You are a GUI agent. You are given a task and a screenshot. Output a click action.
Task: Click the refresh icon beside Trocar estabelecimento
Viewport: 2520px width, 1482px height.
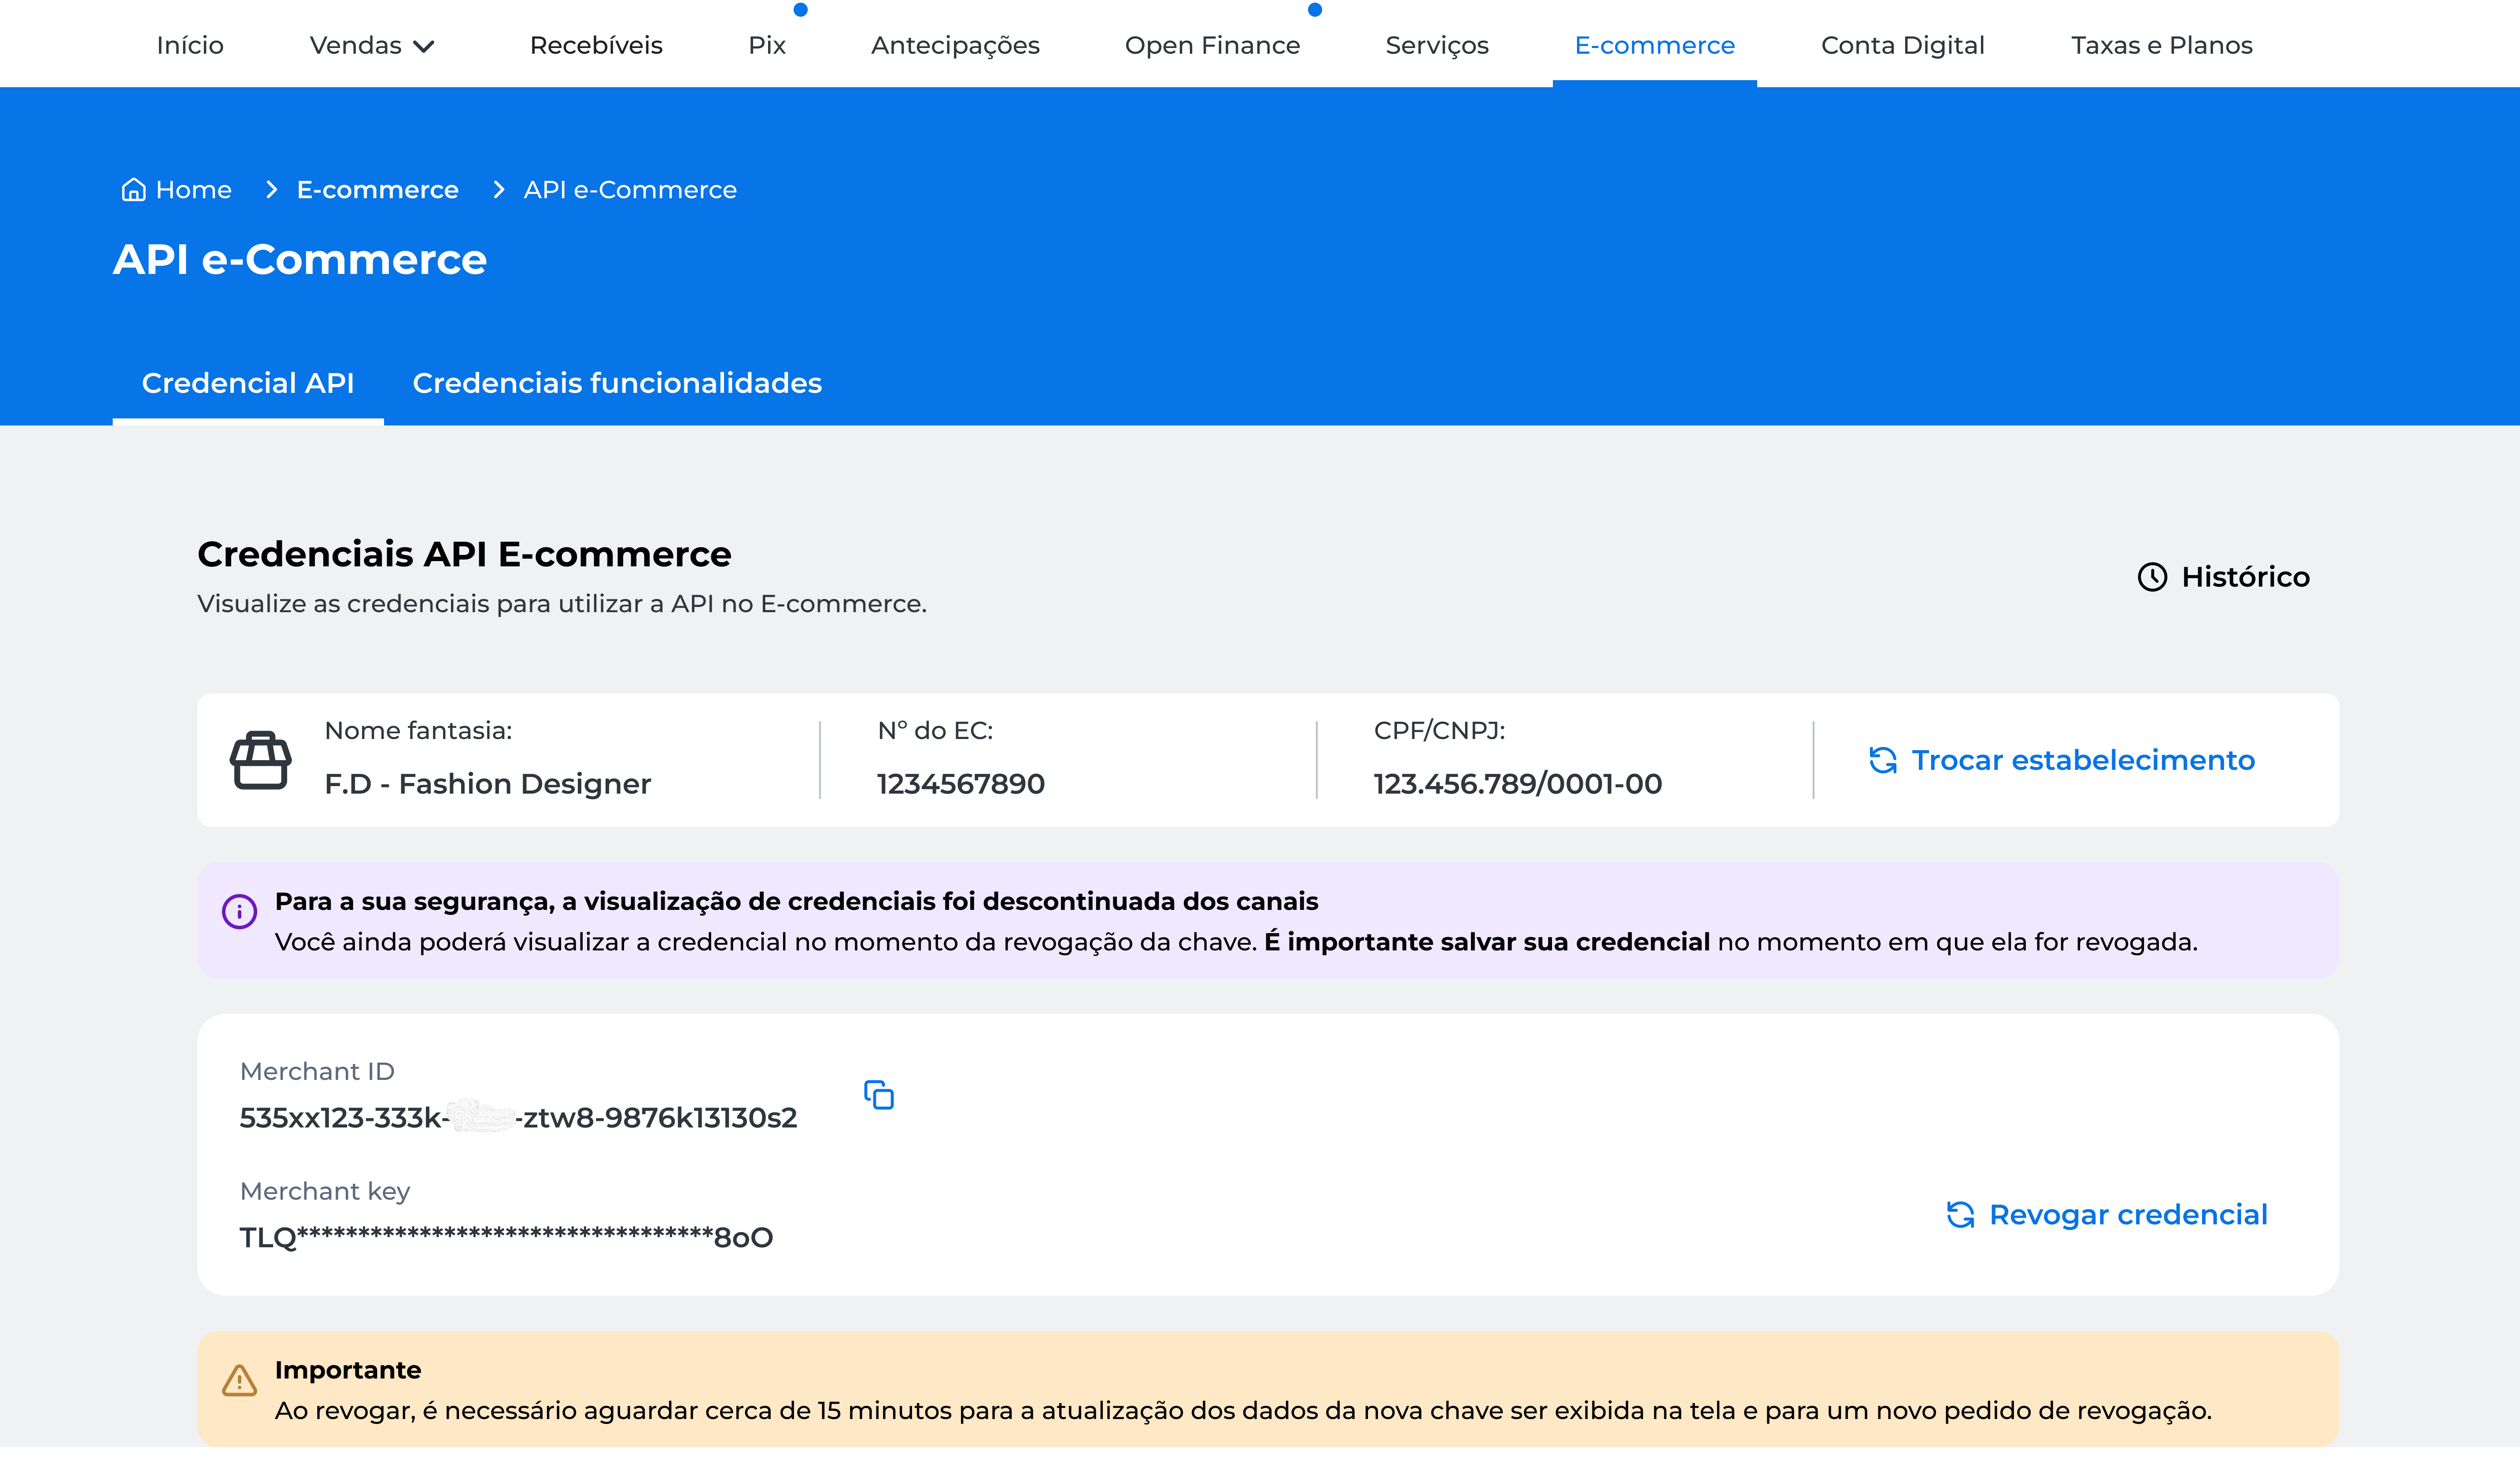pyautogui.click(x=1883, y=760)
